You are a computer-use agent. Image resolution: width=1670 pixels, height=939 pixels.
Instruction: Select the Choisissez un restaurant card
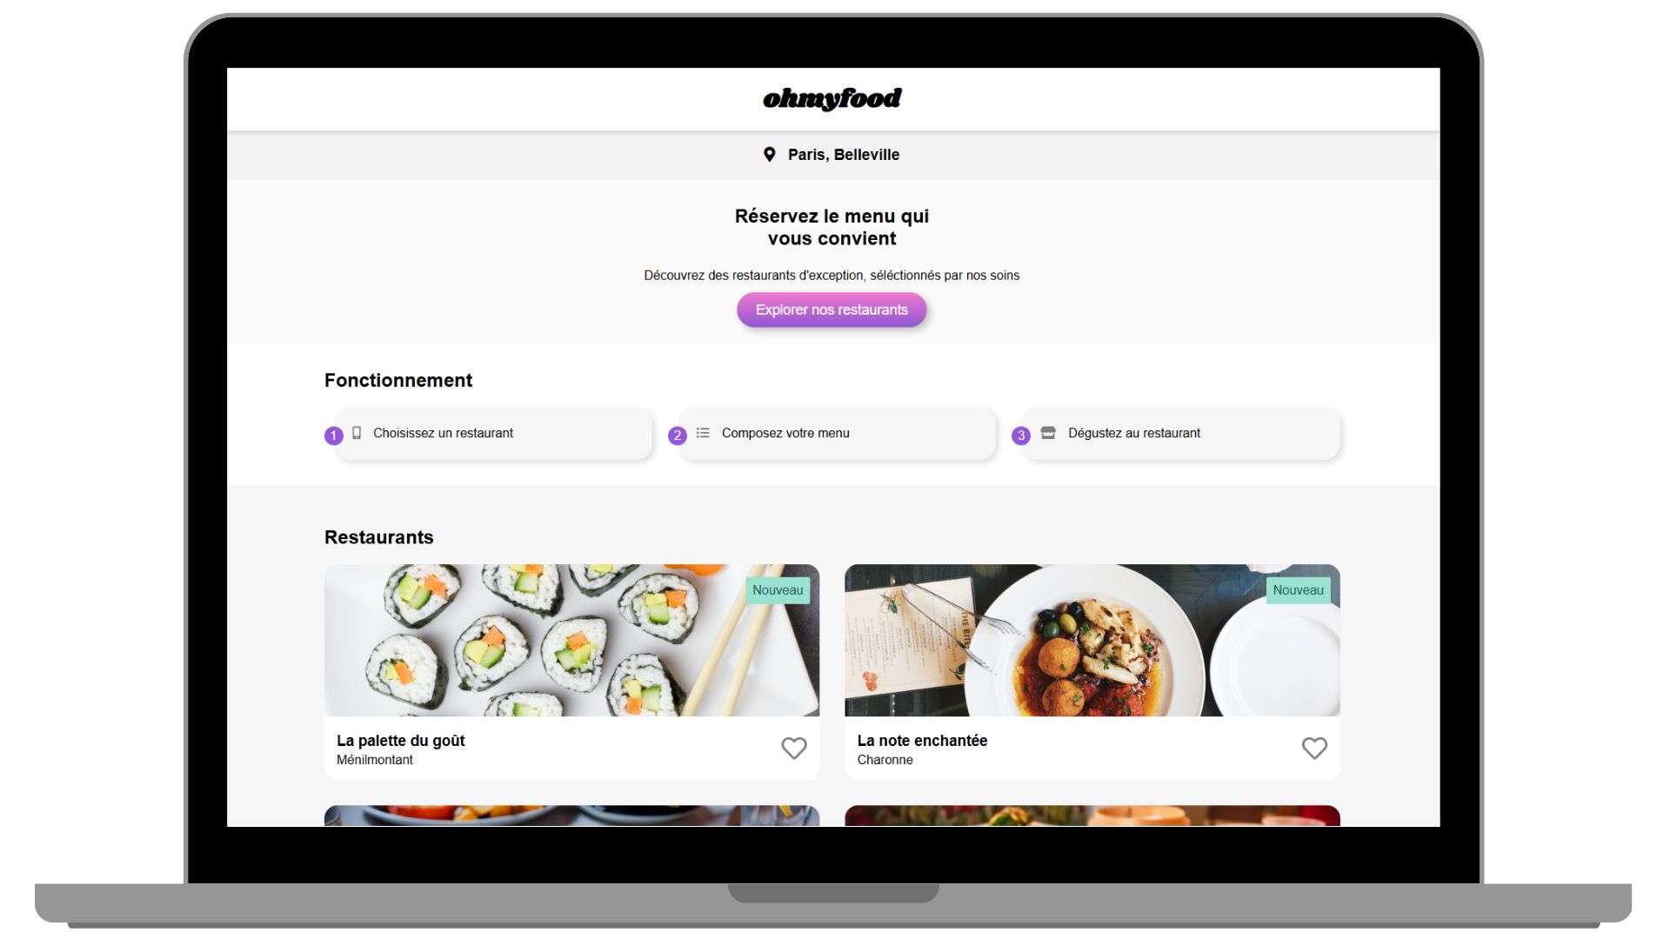click(x=494, y=434)
